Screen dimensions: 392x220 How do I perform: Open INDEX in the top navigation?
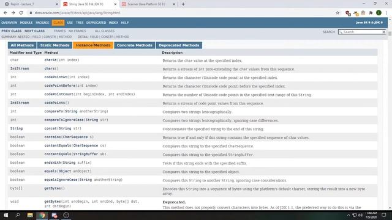113,23
